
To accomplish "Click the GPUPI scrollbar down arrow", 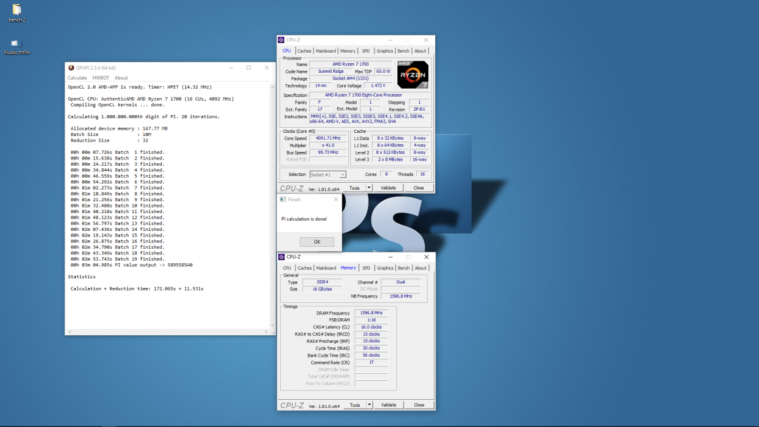I will (x=273, y=326).
